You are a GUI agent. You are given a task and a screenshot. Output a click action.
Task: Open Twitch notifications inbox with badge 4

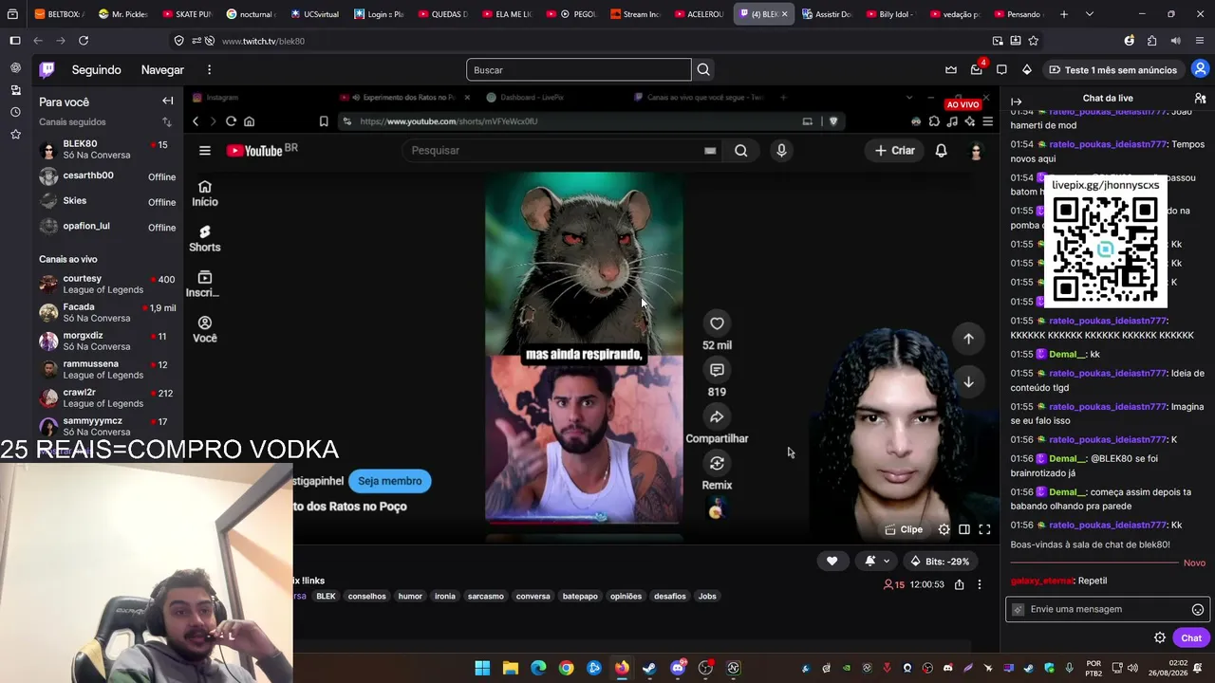[x=976, y=69]
